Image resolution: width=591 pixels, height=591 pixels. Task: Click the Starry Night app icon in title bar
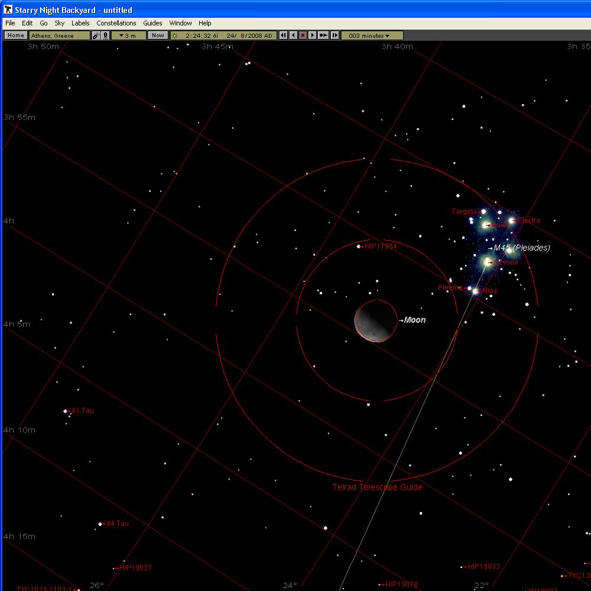coord(8,10)
